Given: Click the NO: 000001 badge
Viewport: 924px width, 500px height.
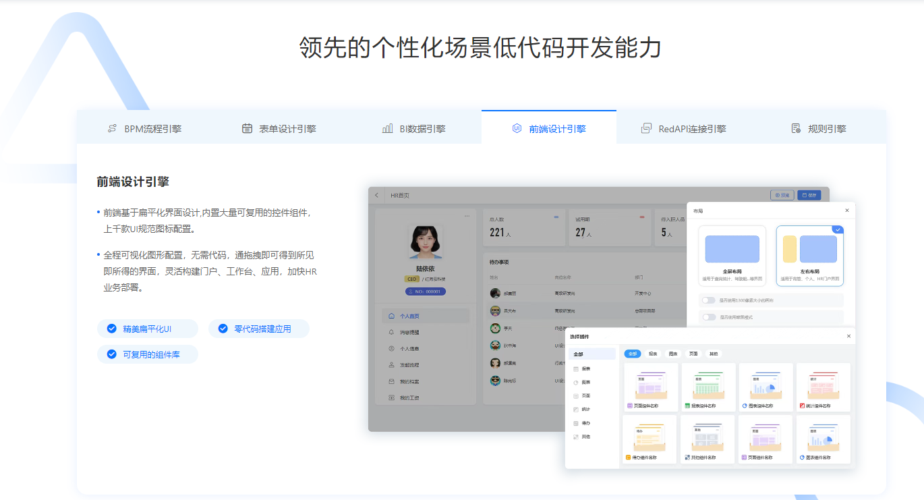Looking at the screenshot, I should (x=426, y=291).
